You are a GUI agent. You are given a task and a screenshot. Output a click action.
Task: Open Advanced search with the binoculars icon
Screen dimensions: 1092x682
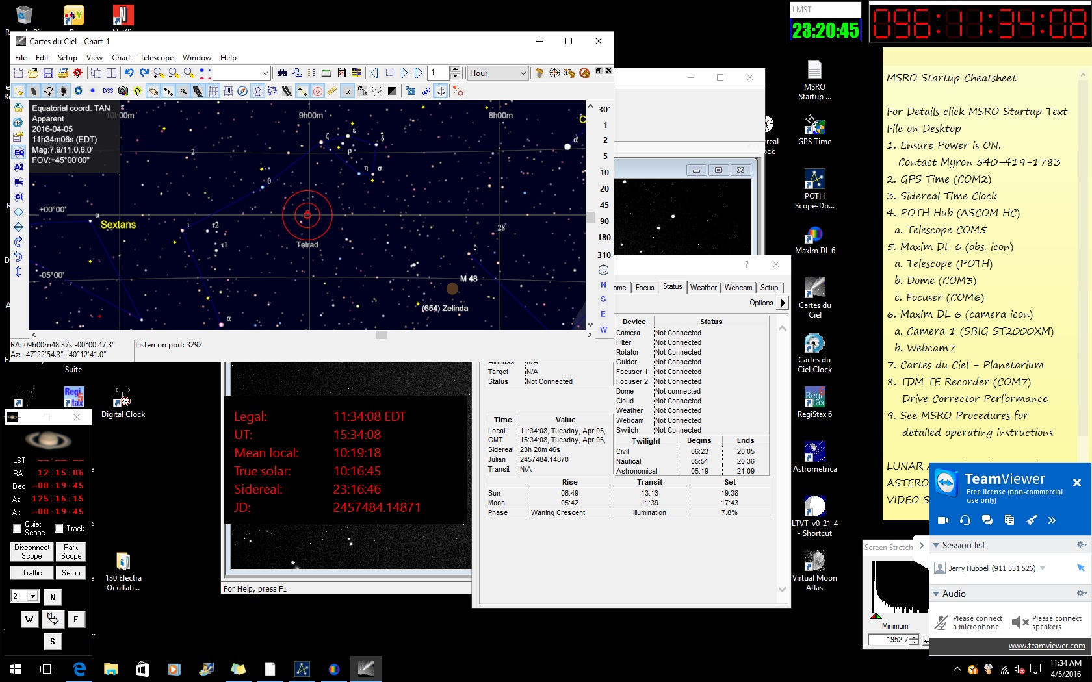[x=282, y=73]
